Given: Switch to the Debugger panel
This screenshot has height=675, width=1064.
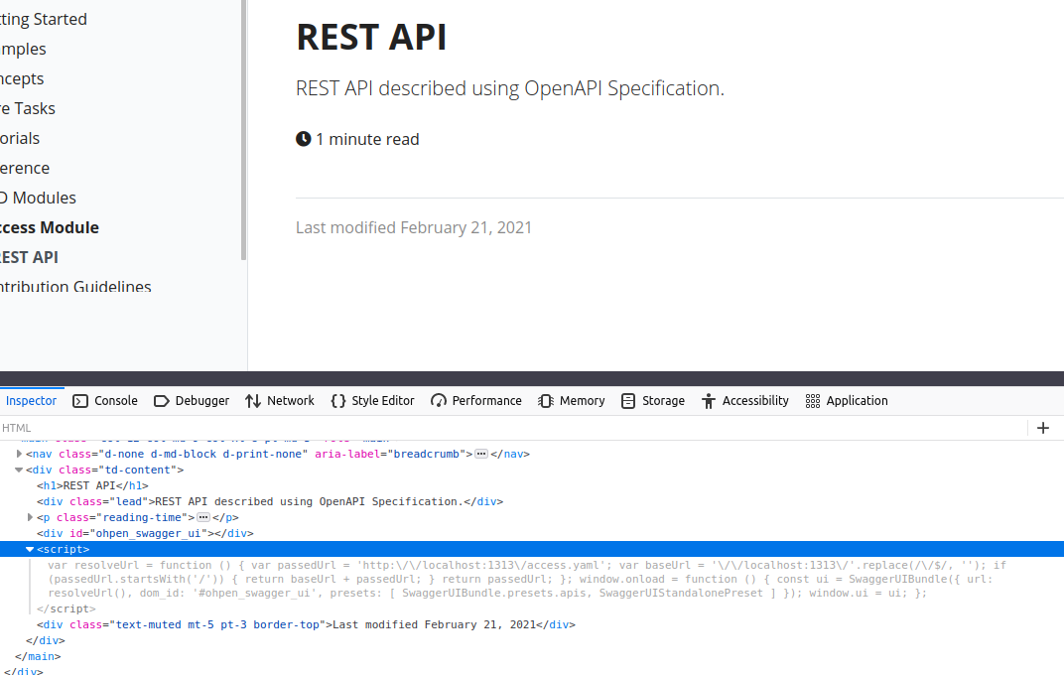Looking at the screenshot, I should click(192, 401).
